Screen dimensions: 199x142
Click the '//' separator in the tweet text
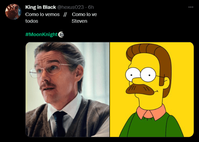(65, 15)
